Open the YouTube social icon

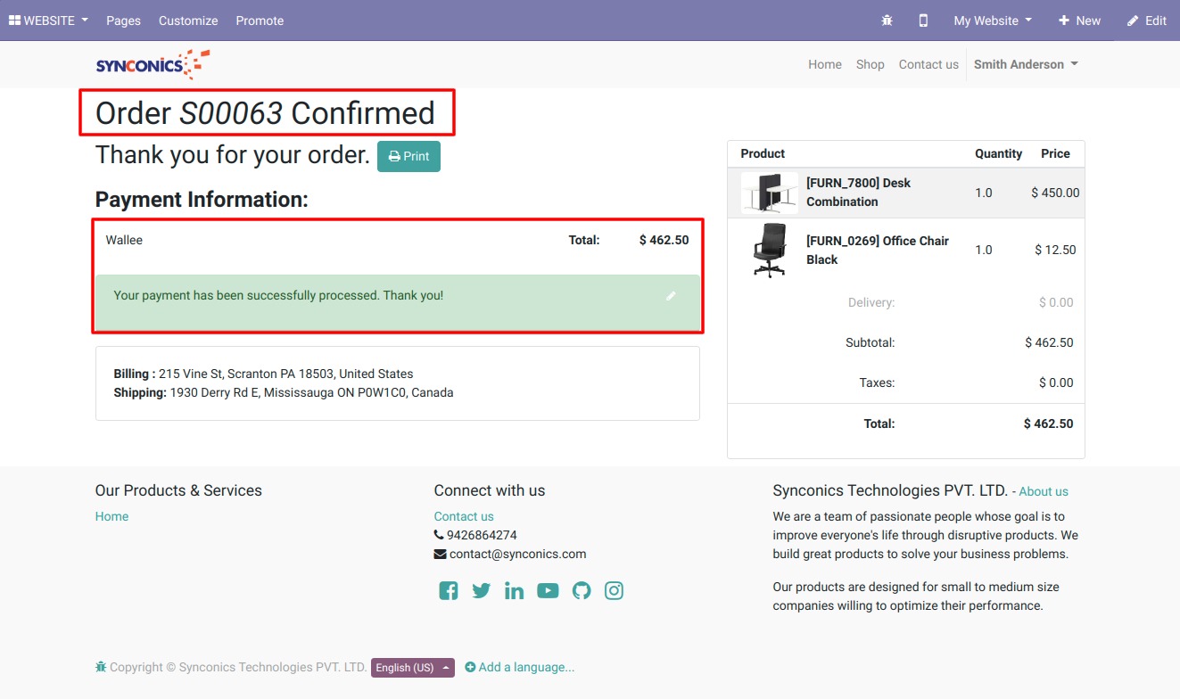pos(548,590)
